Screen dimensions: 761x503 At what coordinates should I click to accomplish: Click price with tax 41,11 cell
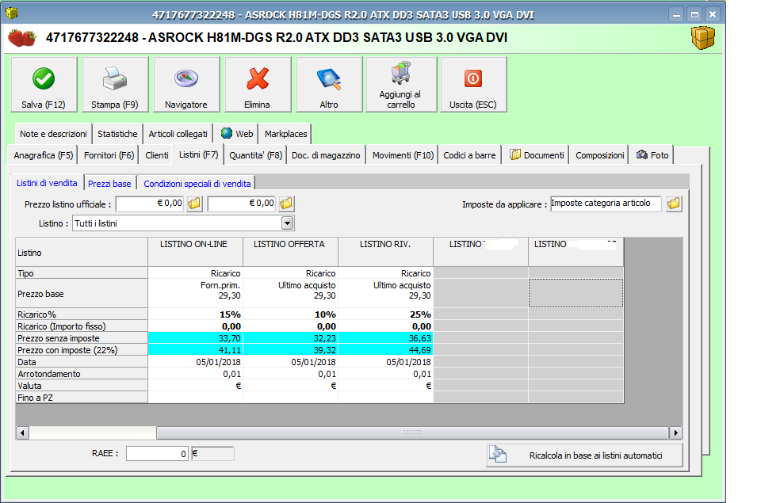(x=195, y=350)
